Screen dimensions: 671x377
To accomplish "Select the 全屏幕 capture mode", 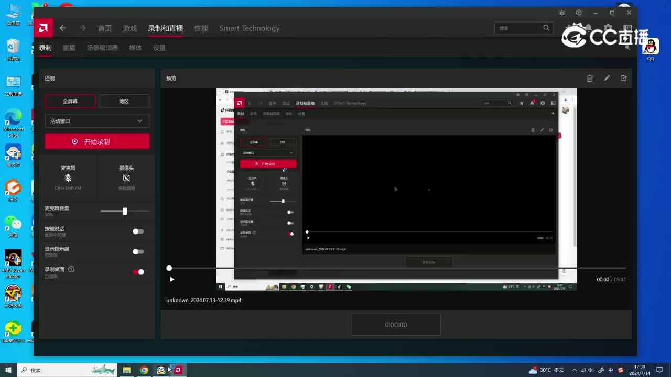I will (70, 101).
